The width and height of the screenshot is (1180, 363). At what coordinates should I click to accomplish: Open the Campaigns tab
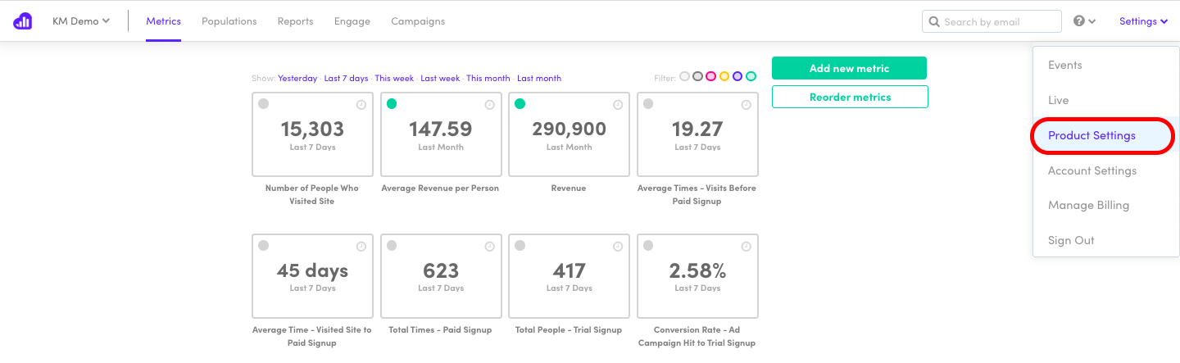tap(418, 21)
